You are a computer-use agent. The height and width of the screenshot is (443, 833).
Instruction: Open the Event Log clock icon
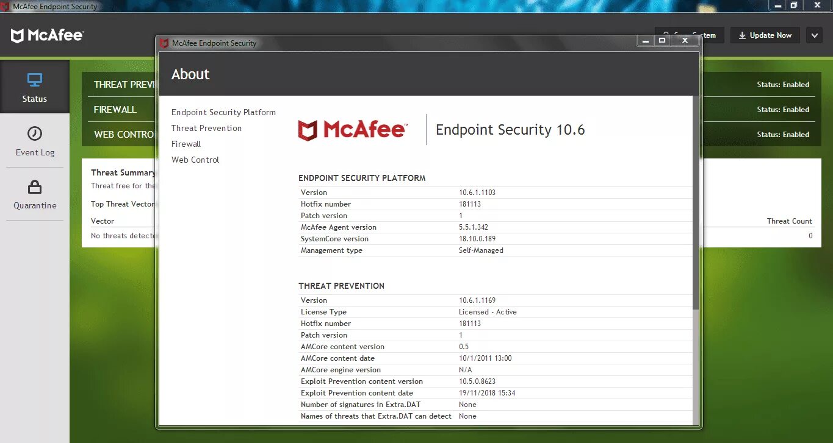point(35,133)
